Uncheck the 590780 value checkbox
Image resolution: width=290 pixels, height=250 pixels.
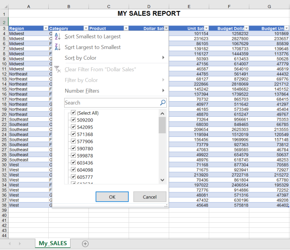[x=73, y=148]
